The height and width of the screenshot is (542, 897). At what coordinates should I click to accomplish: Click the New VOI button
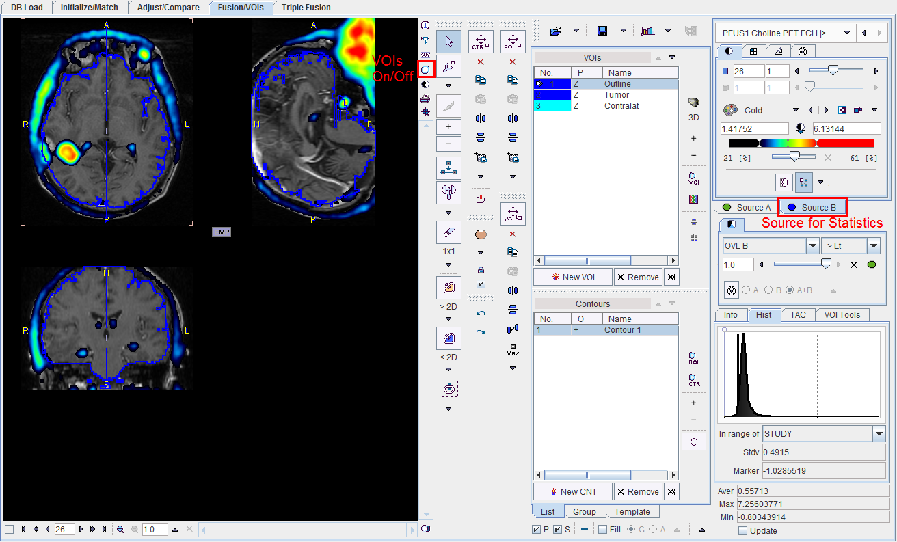pos(572,277)
